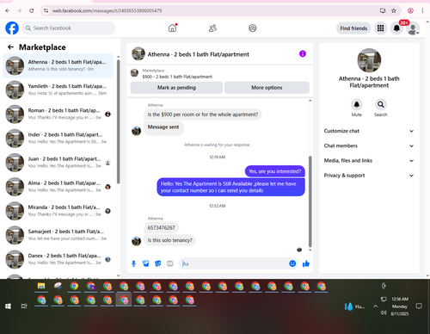This screenshot has height=334, width=430.
Task: Search in conversation magnifier icon
Action: coord(381,104)
